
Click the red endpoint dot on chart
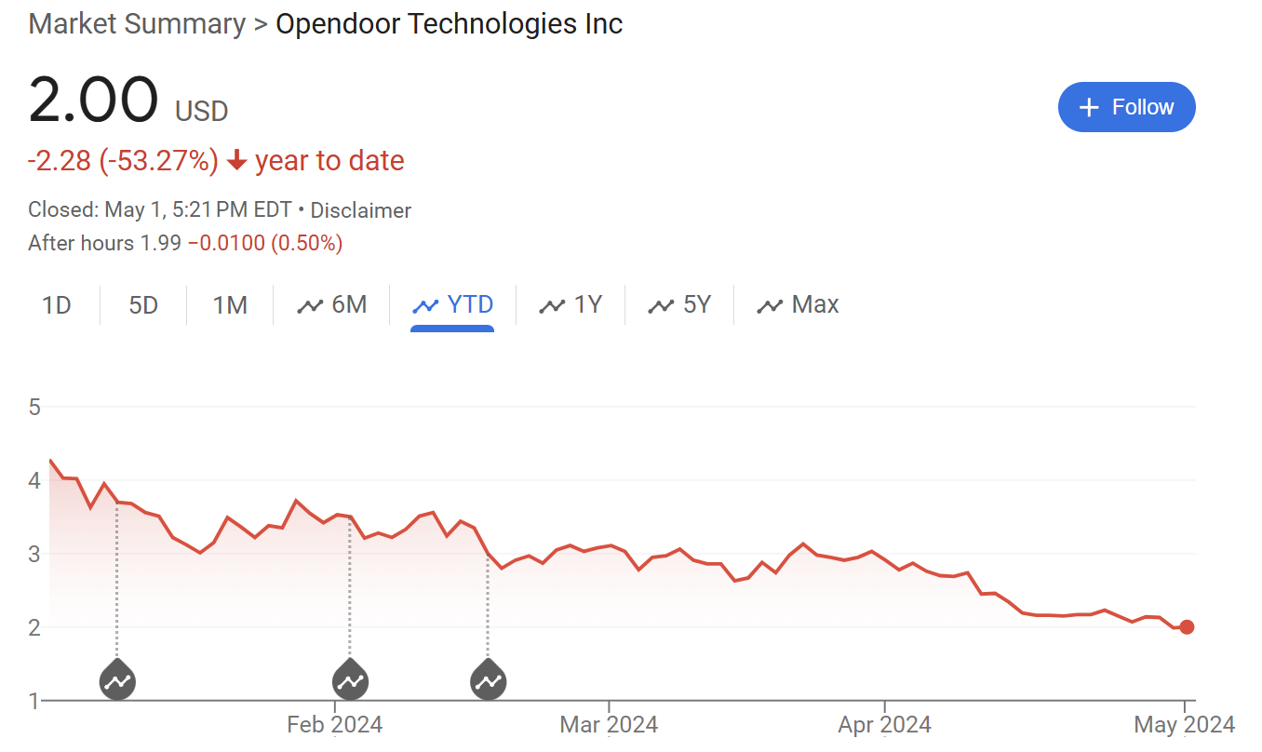coord(1187,627)
